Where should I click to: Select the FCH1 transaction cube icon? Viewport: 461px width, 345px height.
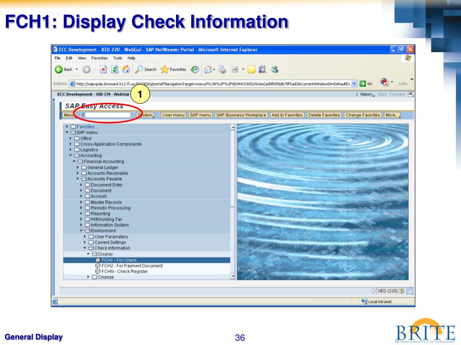tap(98, 260)
